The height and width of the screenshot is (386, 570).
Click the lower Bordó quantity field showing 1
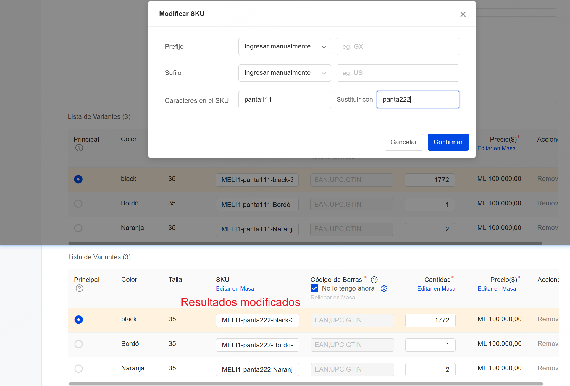click(x=430, y=345)
